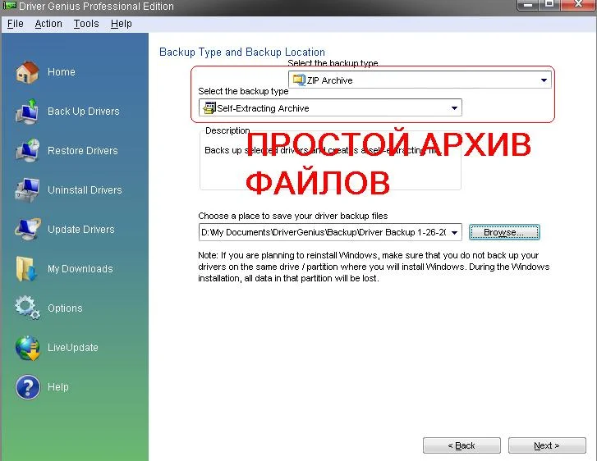Viewport: 597px width, 461px height.
Task: Click the Self-Extracting Archive item icon
Action: click(x=209, y=108)
